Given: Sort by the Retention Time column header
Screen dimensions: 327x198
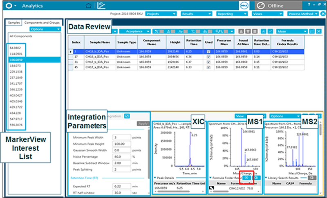Looking at the screenshot, I should (x=194, y=42).
